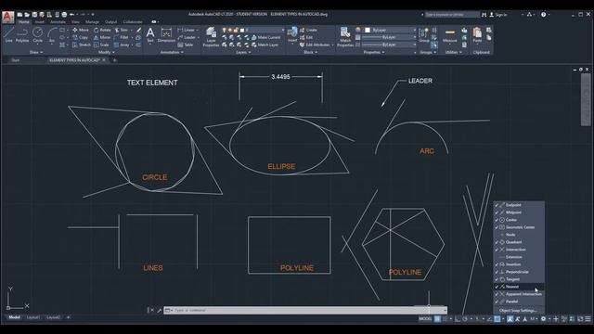Open the Manage ribbon tab

point(92,22)
